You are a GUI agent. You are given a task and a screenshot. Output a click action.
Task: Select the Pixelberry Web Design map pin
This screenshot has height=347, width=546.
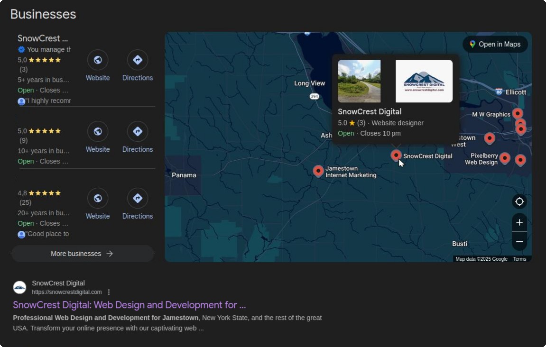[505, 158]
